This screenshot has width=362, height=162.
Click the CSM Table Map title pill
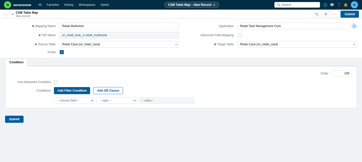coord(192,5)
